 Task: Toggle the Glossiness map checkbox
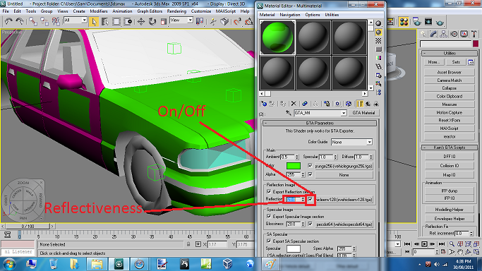311,224
